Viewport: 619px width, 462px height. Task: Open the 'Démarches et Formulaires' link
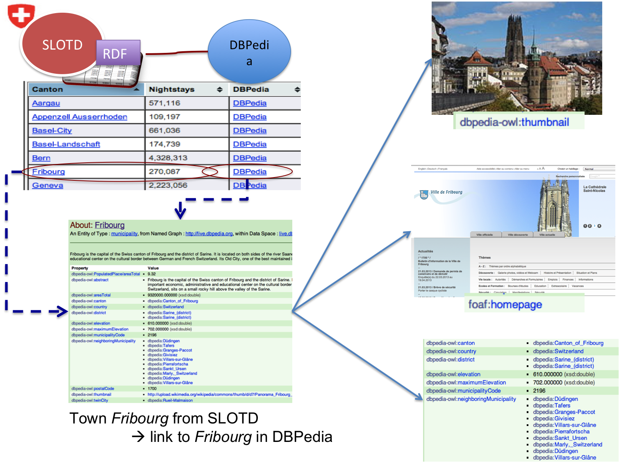tap(527, 280)
